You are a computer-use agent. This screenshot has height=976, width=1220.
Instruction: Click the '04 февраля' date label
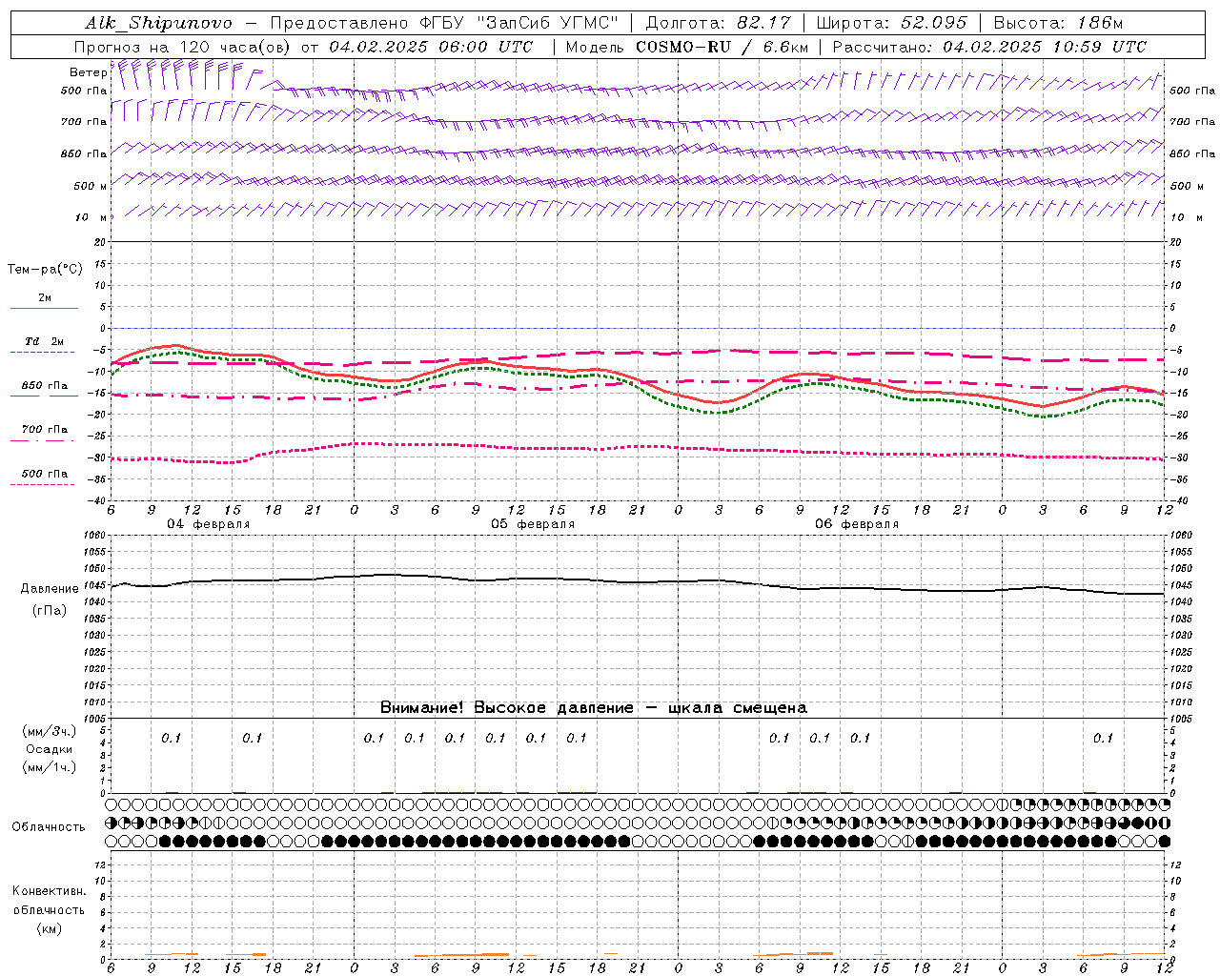tap(209, 524)
